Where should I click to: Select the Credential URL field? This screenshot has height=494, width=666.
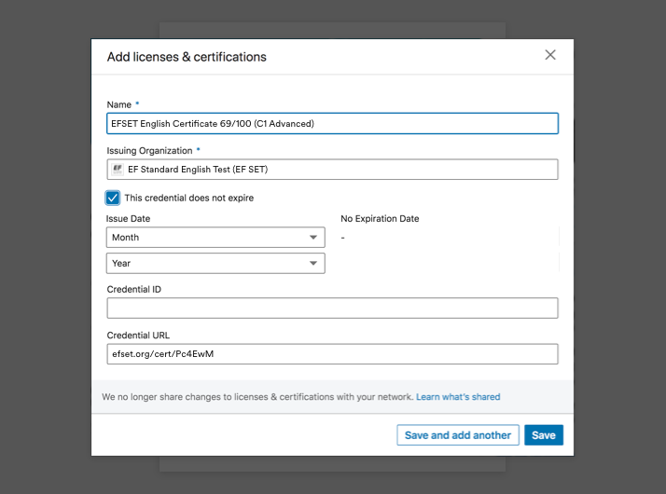[332, 354]
